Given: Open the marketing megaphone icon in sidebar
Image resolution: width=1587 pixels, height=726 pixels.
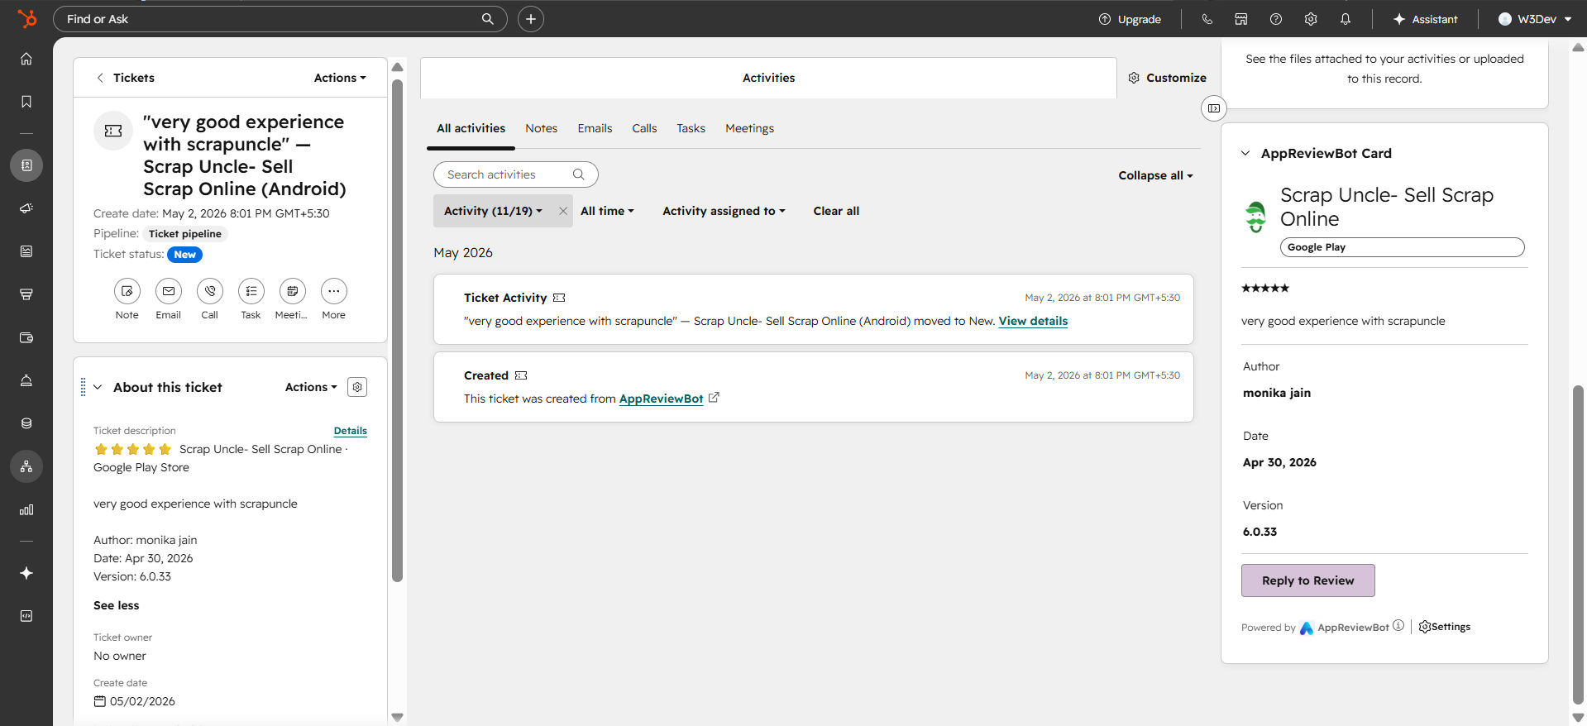Looking at the screenshot, I should tap(26, 208).
